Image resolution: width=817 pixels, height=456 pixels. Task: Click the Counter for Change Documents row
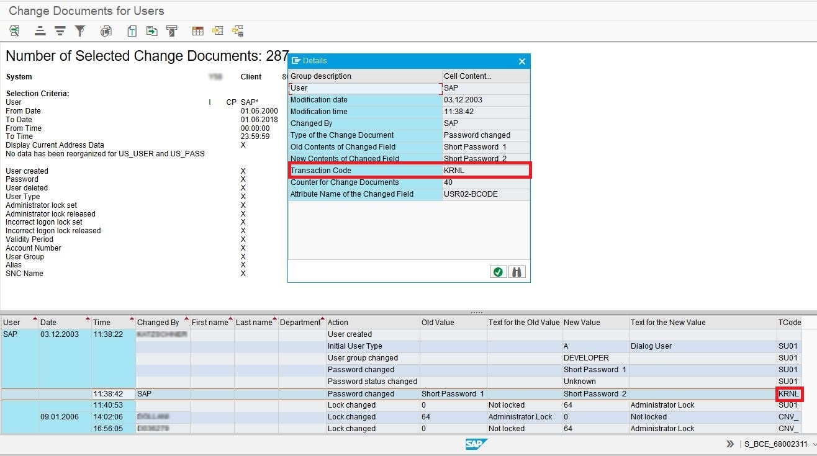[x=409, y=182]
